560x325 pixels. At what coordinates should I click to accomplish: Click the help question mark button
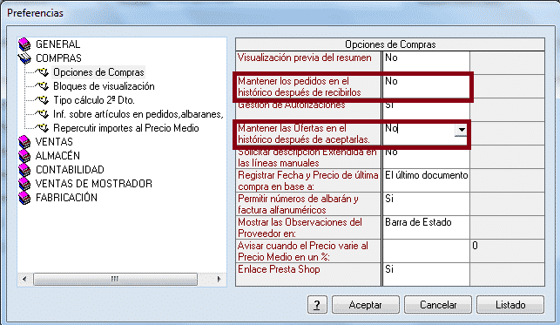317,305
